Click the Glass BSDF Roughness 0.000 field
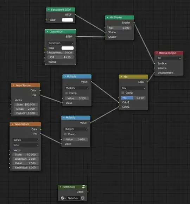Screen dimensions: 190x204 pos(61,53)
